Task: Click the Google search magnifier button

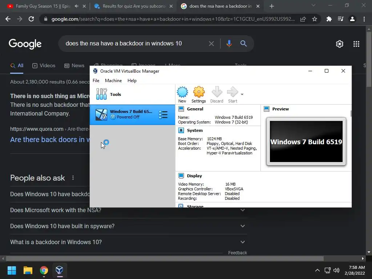Action: [x=243, y=44]
